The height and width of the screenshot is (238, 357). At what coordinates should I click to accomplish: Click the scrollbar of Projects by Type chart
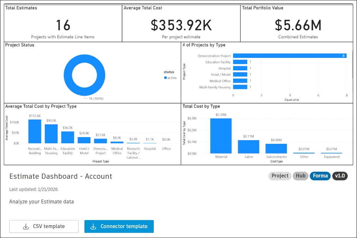(x=352, y=65)
